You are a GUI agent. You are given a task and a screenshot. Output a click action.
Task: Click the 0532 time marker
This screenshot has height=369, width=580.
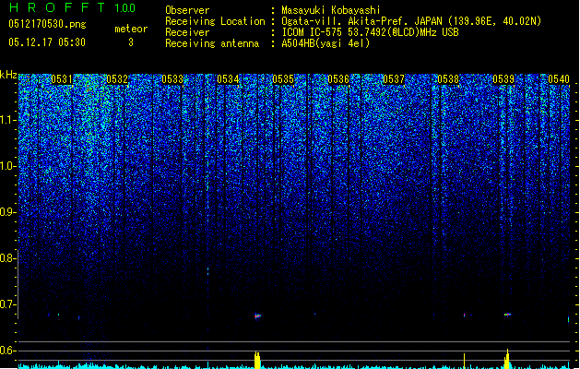click(117, 79)
